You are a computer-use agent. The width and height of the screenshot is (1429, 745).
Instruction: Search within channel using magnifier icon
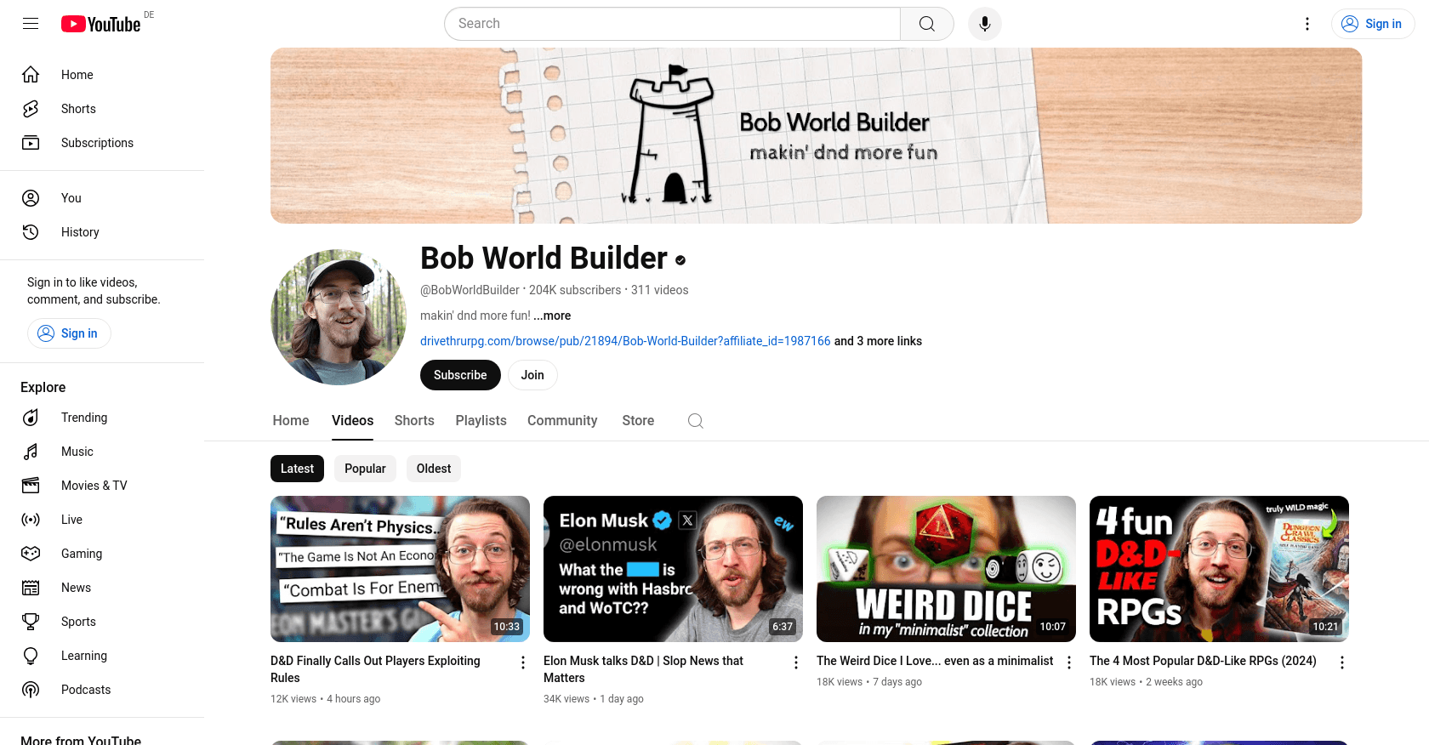[696, 421]
